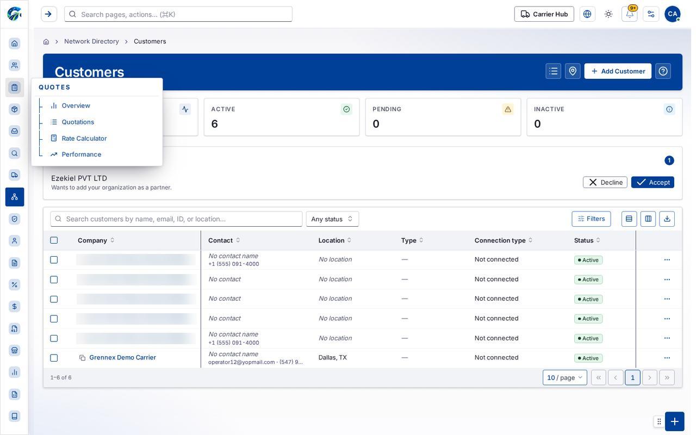Viewport: 696px width, 435px height.
Task: Expand sidebar with the arrow button
Action: pos(48,14)
